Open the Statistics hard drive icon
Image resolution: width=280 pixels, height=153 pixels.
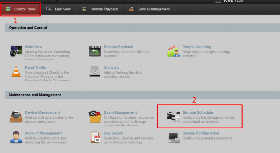click(95, 72)
